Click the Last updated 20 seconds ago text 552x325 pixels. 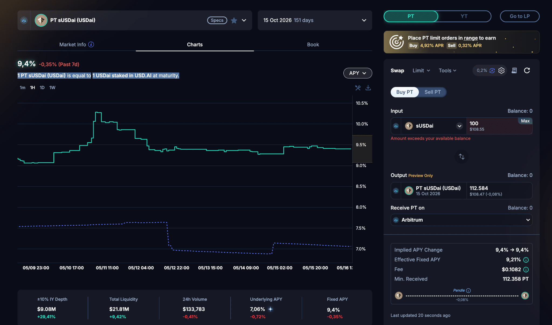click(420, 315)
